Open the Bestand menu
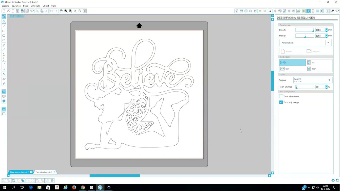 pos(5,6)
